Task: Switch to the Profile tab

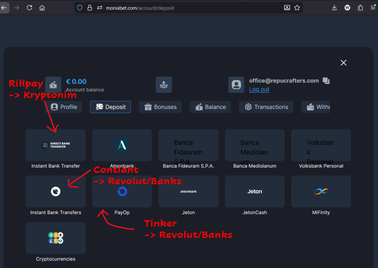Action: click(x=63, y=107)
